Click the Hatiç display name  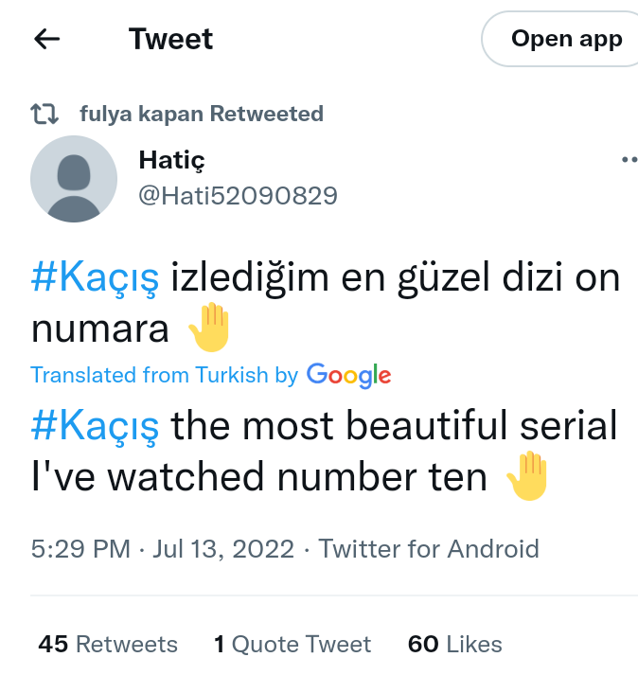pos(171,160)
